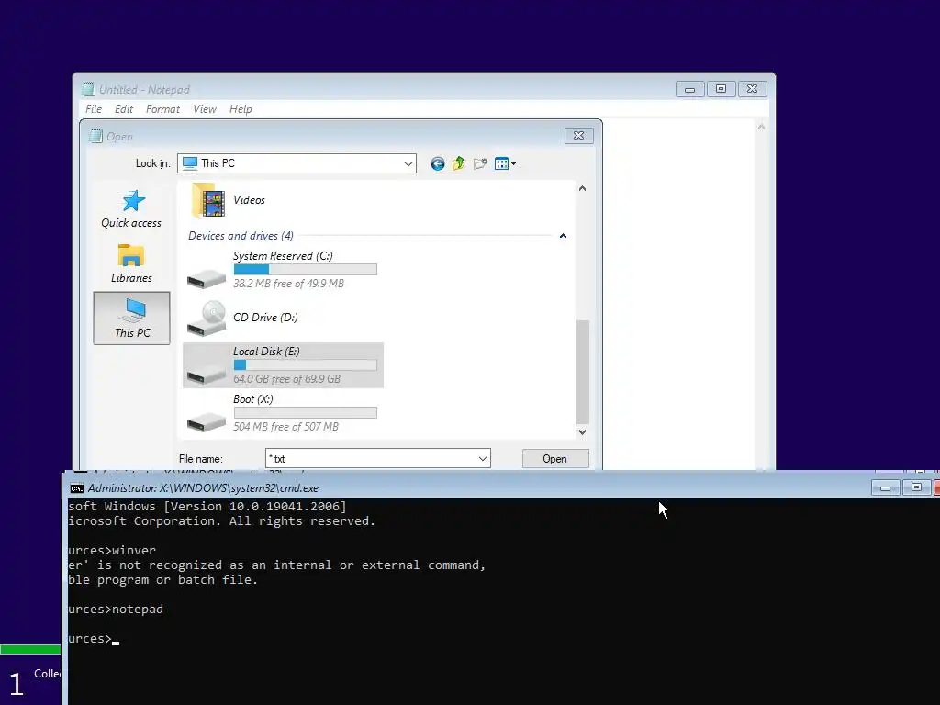Expand the Look in dropdown
Image resolution: width=940 pixels, height=705 pixels.
pyautogui.click(x=408, y=163)
